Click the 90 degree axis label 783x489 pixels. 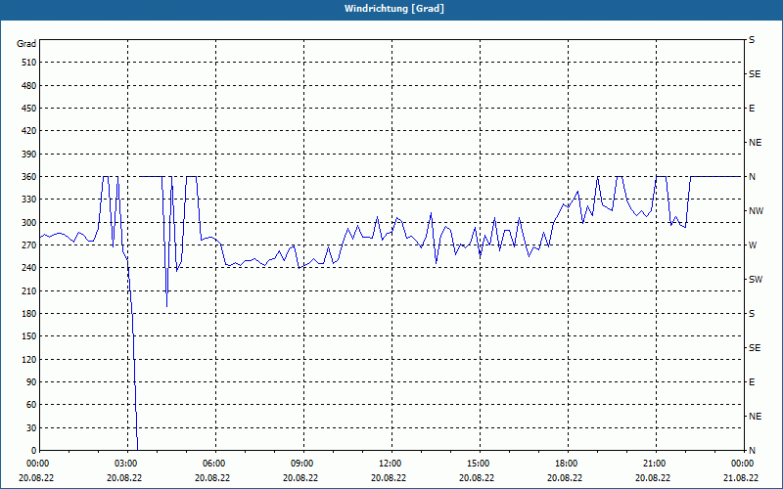point(31,382)
